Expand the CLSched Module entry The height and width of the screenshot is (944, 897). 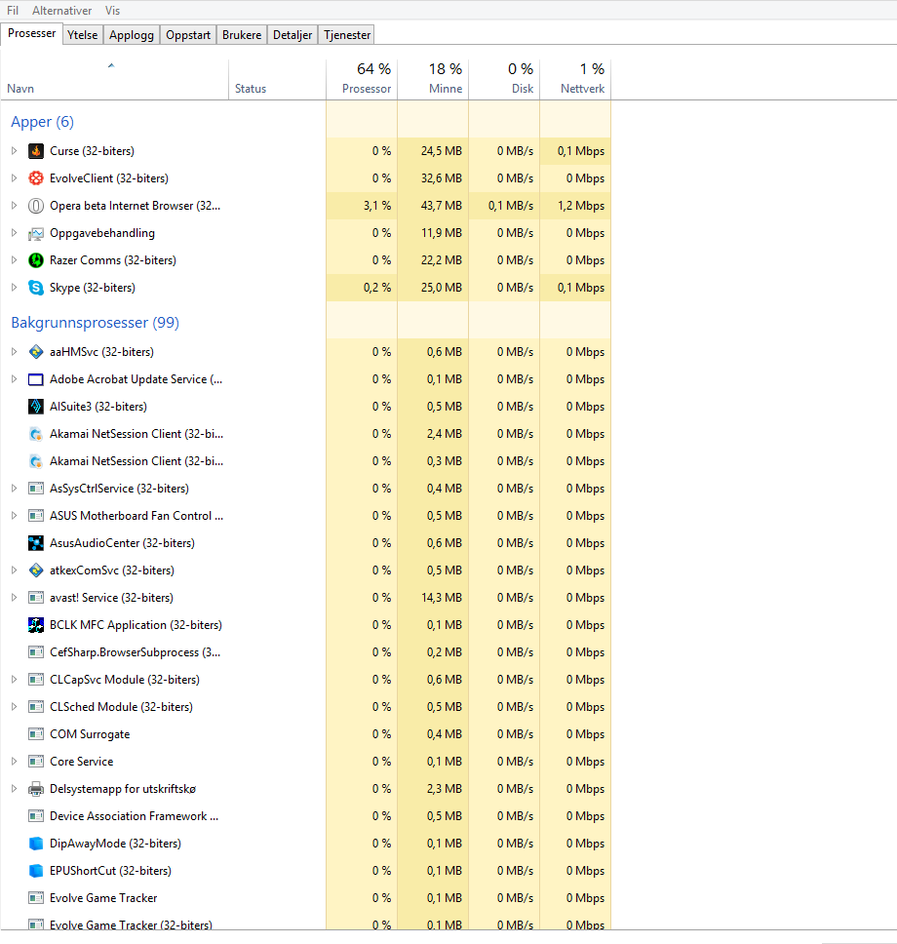pos(14,707)
